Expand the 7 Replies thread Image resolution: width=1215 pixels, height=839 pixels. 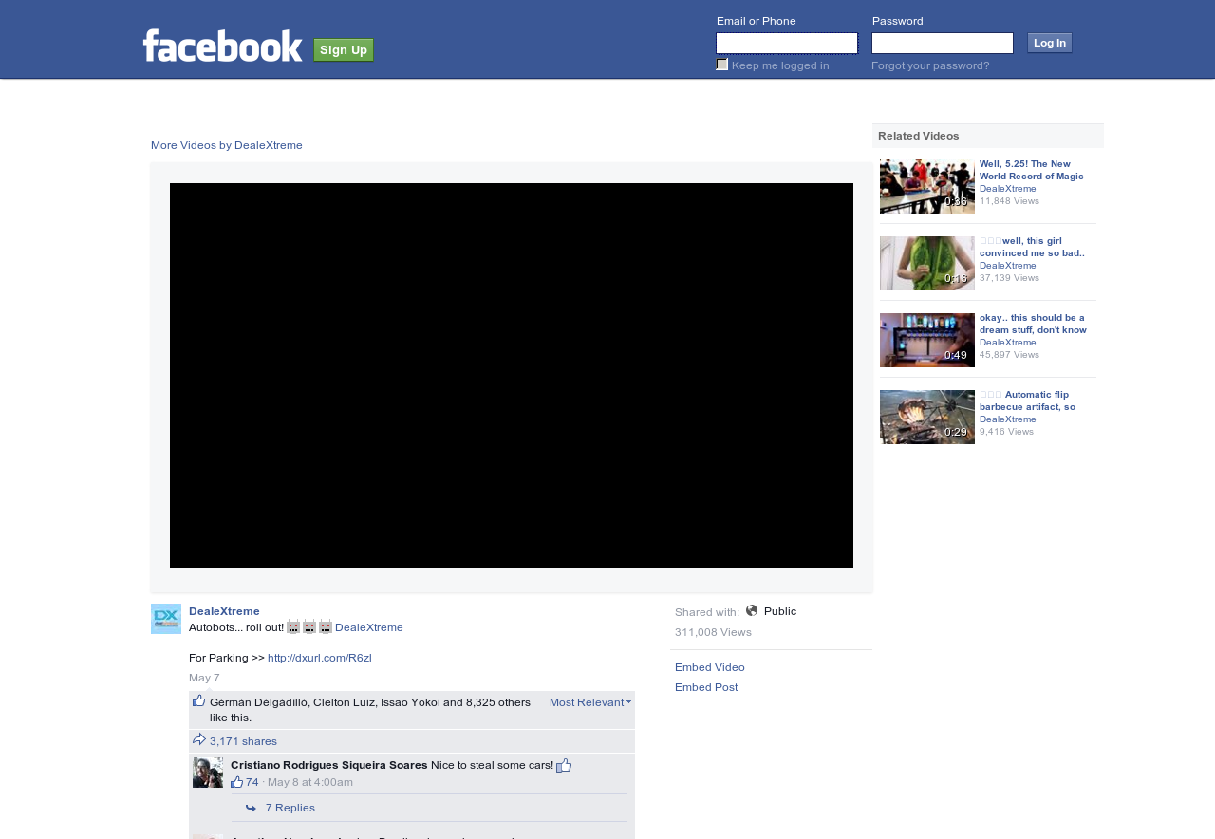point(290,808)
